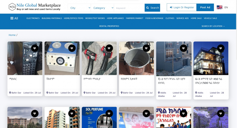The width and height of the screenshot is (237, 128).
Task: Open the Service Ads category
Action: coord(182,18)
